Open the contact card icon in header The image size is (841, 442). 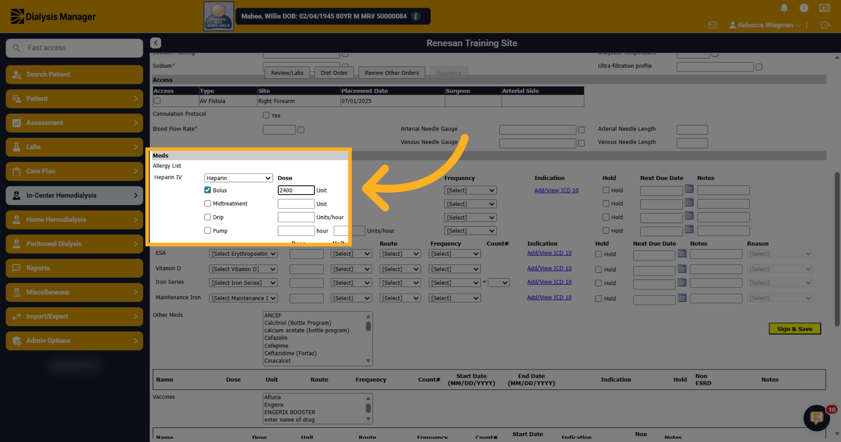pyautogui.click(x=825, y=8)
